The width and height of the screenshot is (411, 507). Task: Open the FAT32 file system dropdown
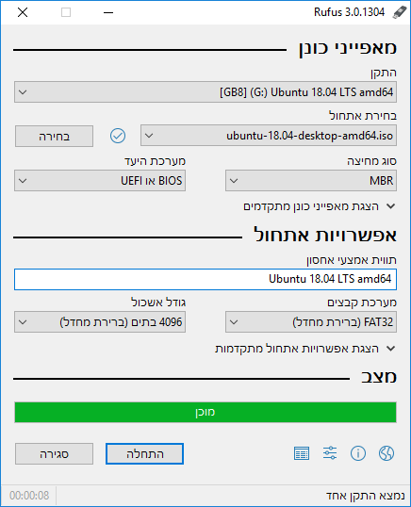pos(311,322)
